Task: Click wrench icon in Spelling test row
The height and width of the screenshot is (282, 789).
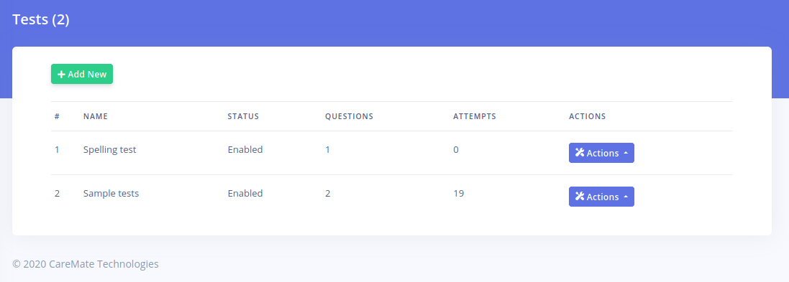Action: coord(580,153)
